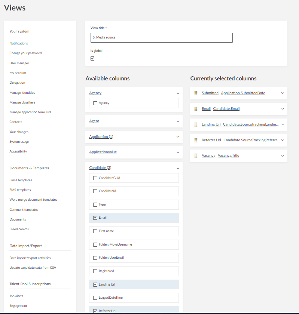Click drag handle icon for Landing Url column
The image size is (299, 314).
coord(196,124)
